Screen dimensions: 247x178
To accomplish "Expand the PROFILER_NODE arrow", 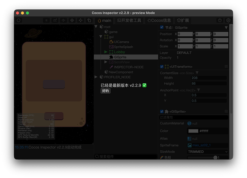I will click(x=96, y=77).
